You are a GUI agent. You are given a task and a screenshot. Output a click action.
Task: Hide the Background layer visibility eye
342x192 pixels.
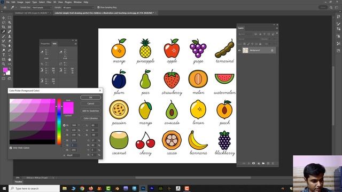click(x=239, y=50)
